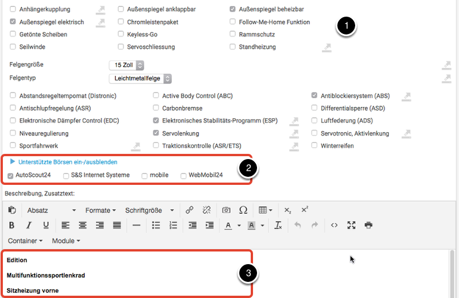Insert image using the camera icon
Screen dimensions: 459x298
click(x=226, y=210)
